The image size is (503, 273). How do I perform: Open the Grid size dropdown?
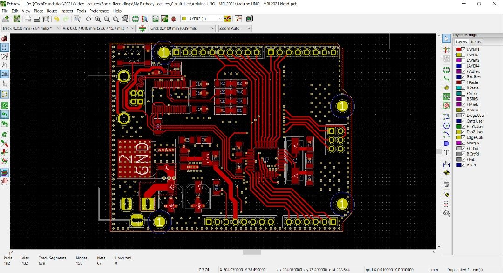pyautogui.click(x=182, y=28)
